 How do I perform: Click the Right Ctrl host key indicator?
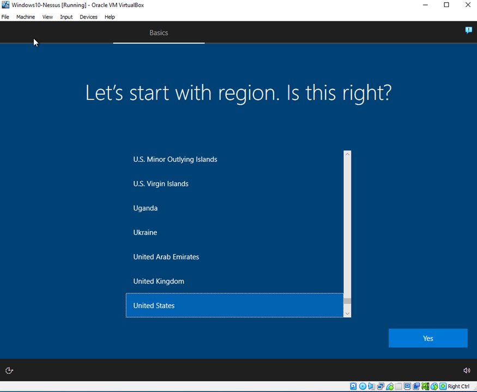pyautogui.click(x=458, y=387)
